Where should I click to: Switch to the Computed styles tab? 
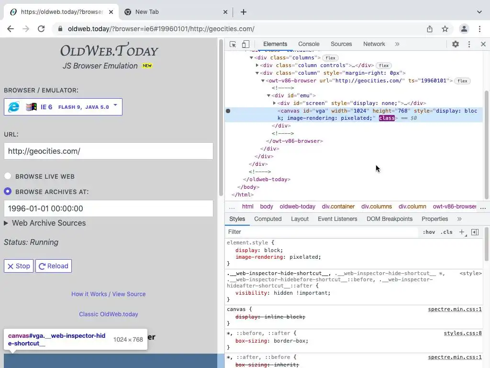(268, 219)
